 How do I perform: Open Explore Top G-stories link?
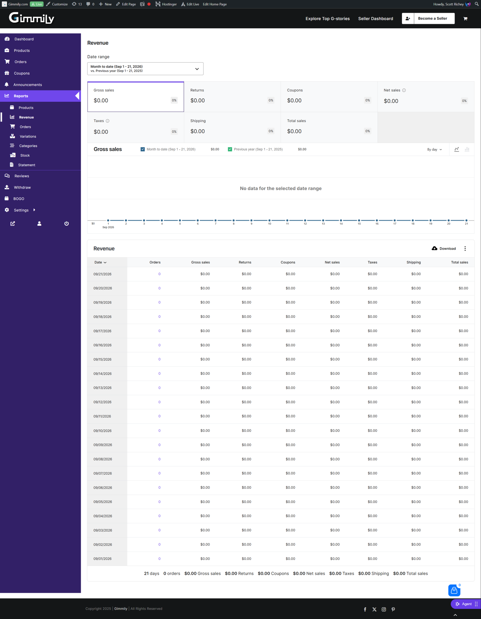coord(327,19)
